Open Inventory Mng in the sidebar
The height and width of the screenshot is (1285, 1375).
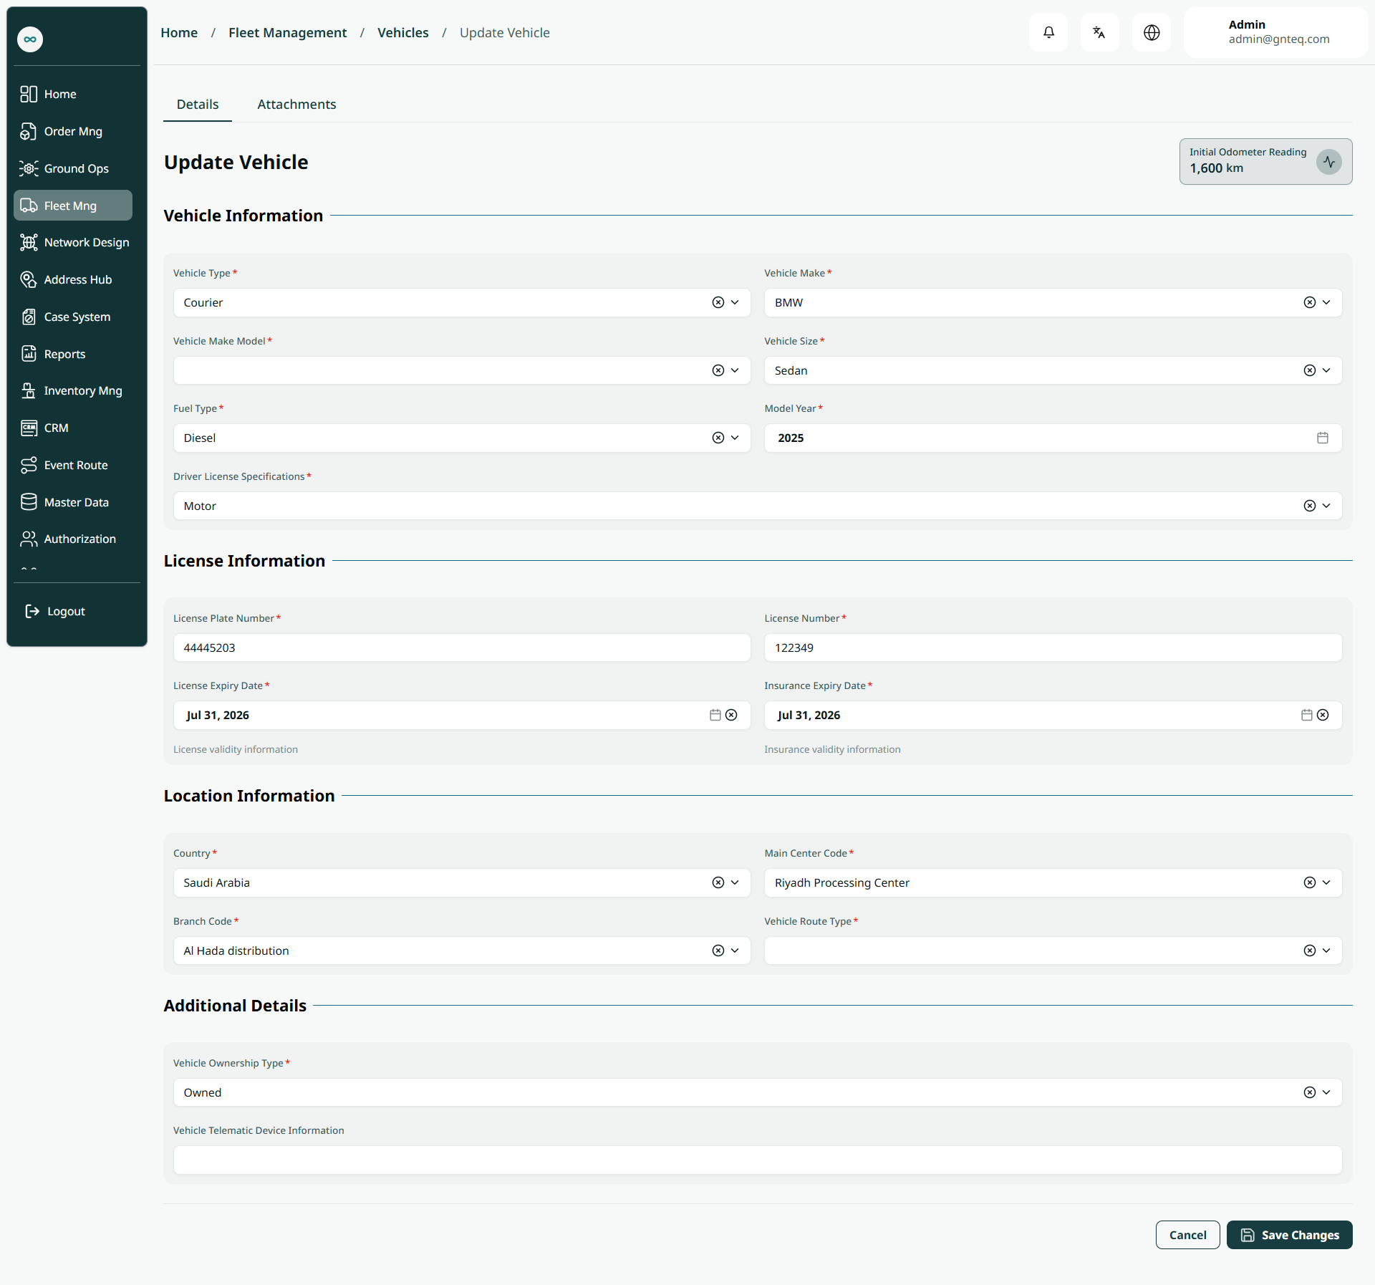pos(73,390)
